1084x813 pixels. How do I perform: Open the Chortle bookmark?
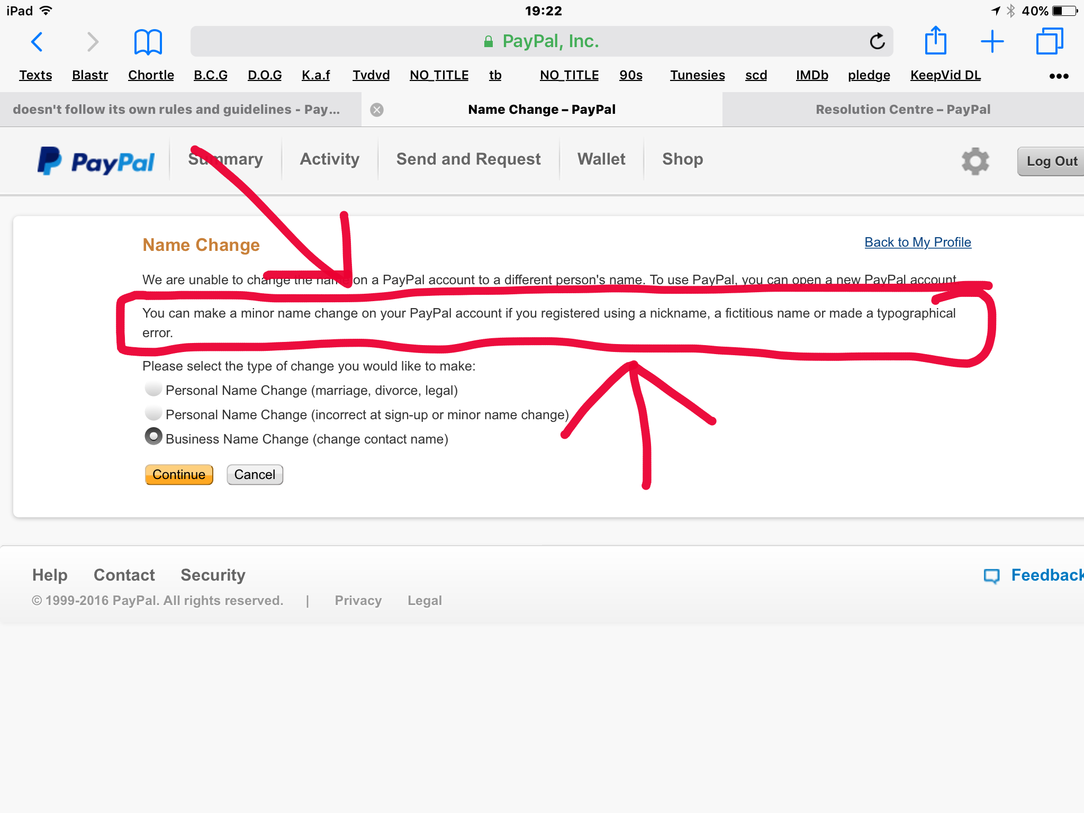[x=151, y=76]
